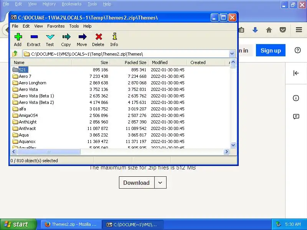Open the Firefox hamburger menu
Image resolution: width=307 pixels, height=230 pixels.
click(299, 30)
